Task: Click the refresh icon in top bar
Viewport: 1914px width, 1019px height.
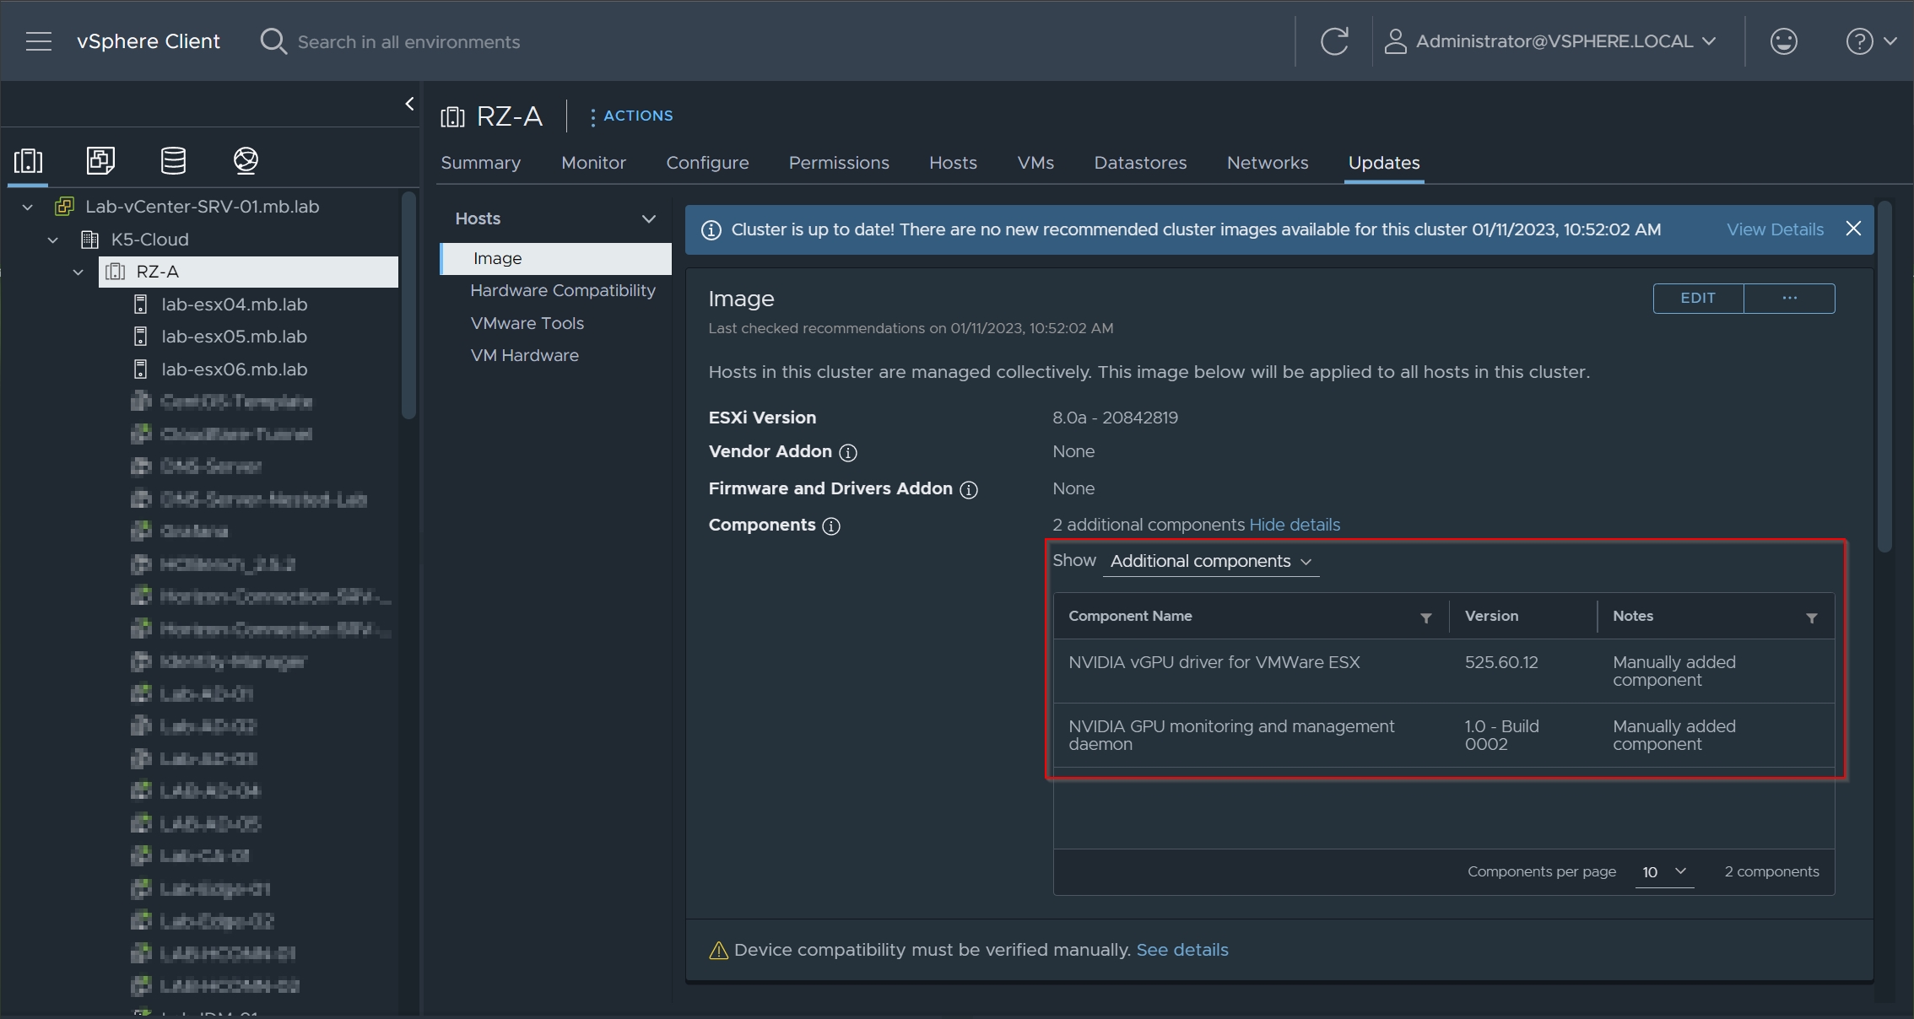Action: [x=1334, y=41]
